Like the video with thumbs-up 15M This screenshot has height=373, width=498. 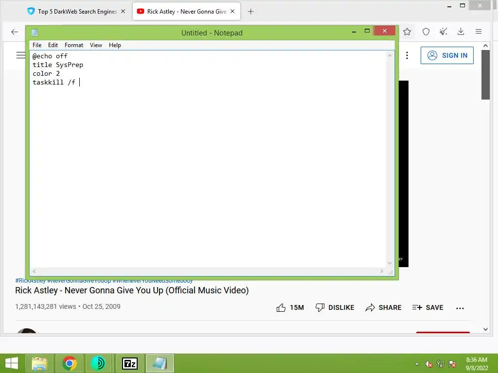[x=290, y=307]
